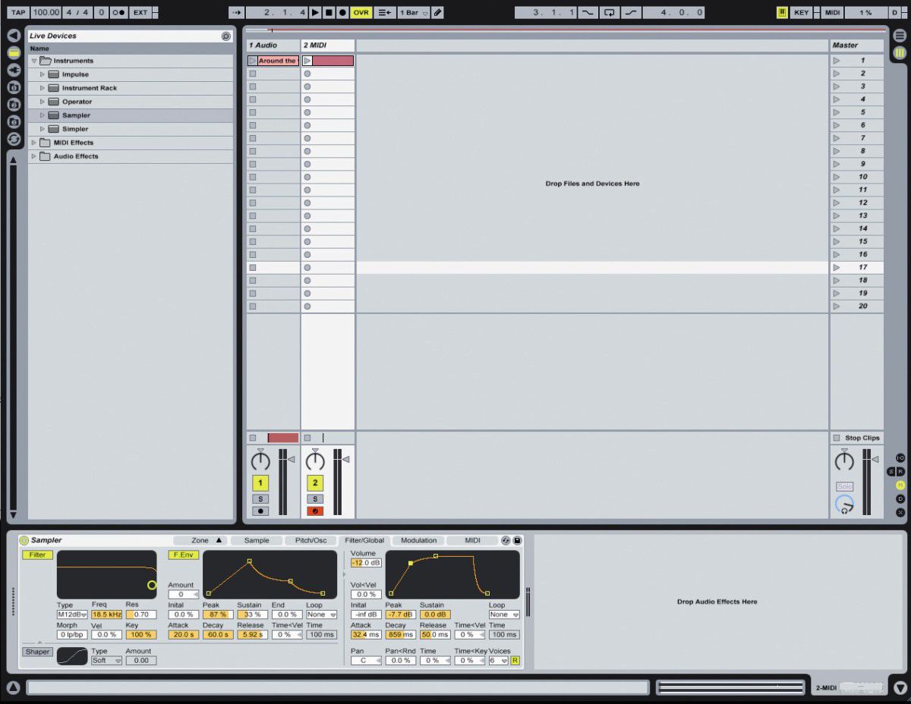Save the Sampler preset via disk icon
Screen dimensions: 911x704
(519, 540)
